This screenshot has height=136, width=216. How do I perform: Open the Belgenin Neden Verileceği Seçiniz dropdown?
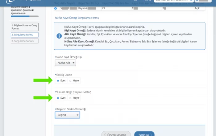[67, 115]
